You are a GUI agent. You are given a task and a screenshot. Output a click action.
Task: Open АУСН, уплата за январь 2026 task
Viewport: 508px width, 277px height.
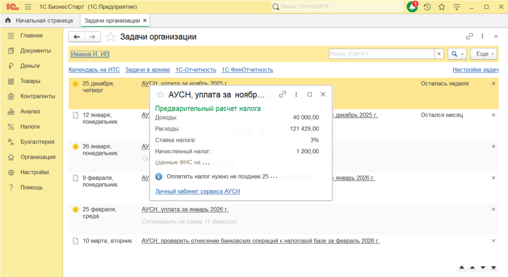pos(185,209)
